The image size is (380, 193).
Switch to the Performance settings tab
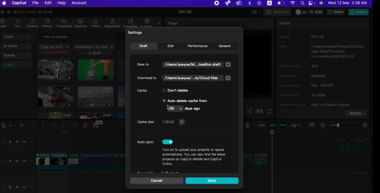(x=197, y=46)
